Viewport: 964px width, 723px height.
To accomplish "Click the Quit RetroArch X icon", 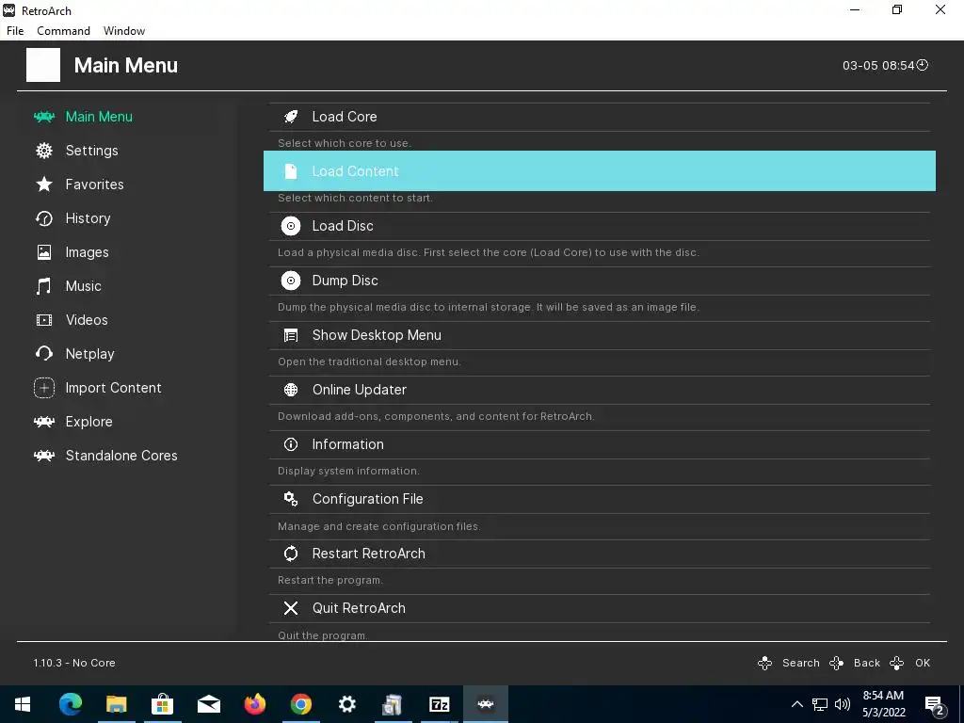I will point(291,608).
